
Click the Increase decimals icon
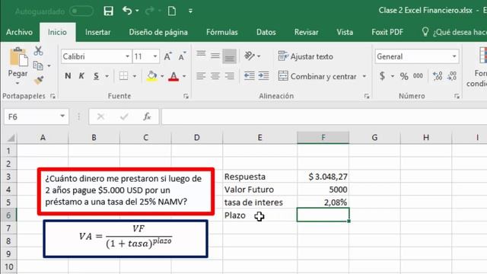click(438, 76)
